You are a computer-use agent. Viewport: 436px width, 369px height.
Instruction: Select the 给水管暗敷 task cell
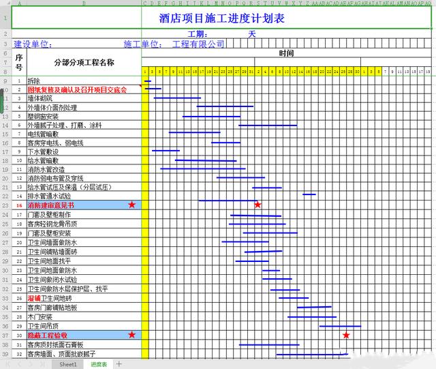click(x=84, y=161)
